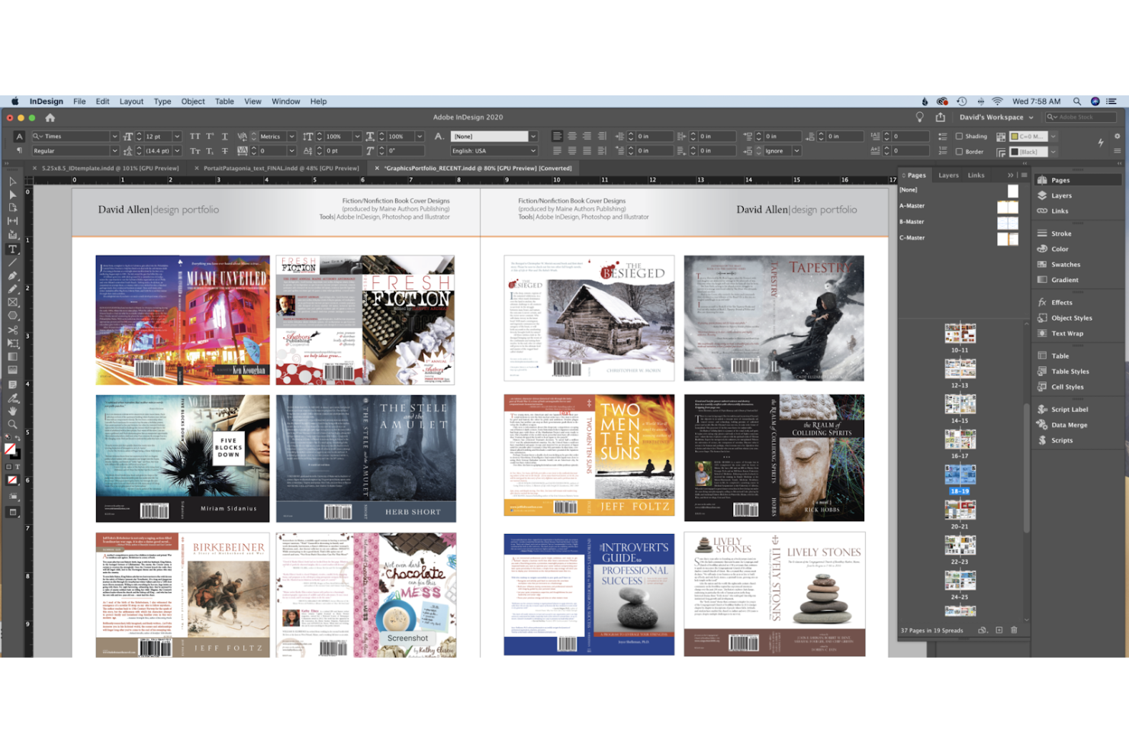
Task: Enable paragraph Shading checkbox
Action: point(959,137)
